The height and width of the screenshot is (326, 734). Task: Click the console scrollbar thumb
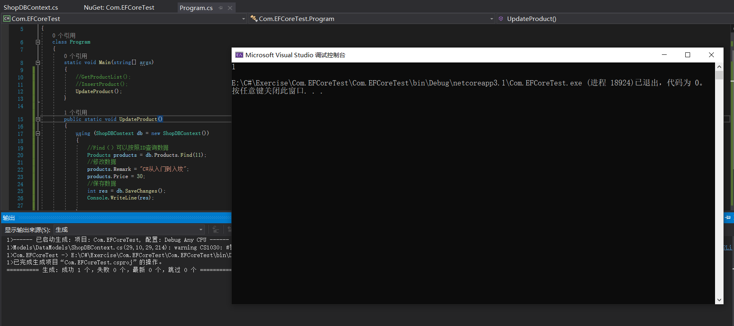click(719, 75)
